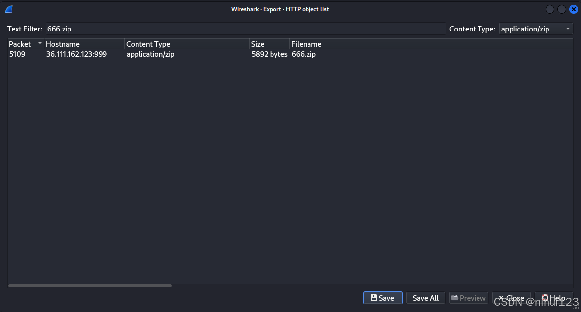Click the Wireshark shark fin icon

tap(9, 9)
